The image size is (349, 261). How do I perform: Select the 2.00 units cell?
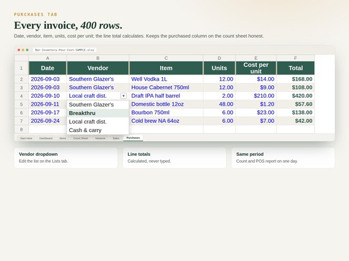pyautogui.click(x=219, y=96)
